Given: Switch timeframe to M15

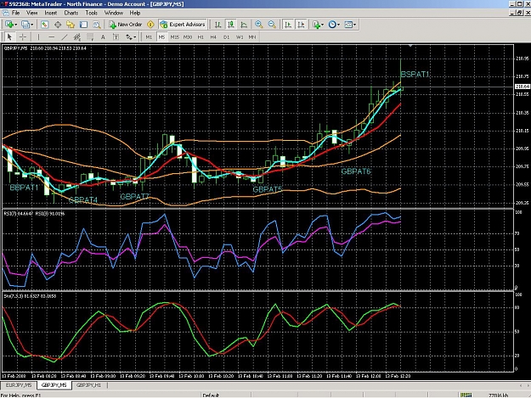Looking at the screenshot, I should coord(174,36).
